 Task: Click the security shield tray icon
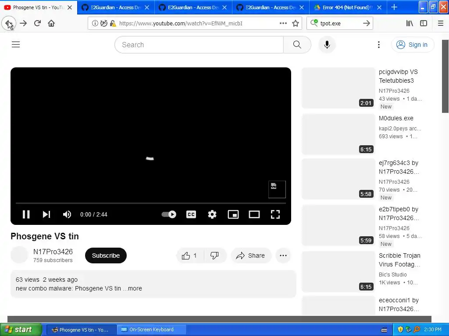(x=400, y=329)
